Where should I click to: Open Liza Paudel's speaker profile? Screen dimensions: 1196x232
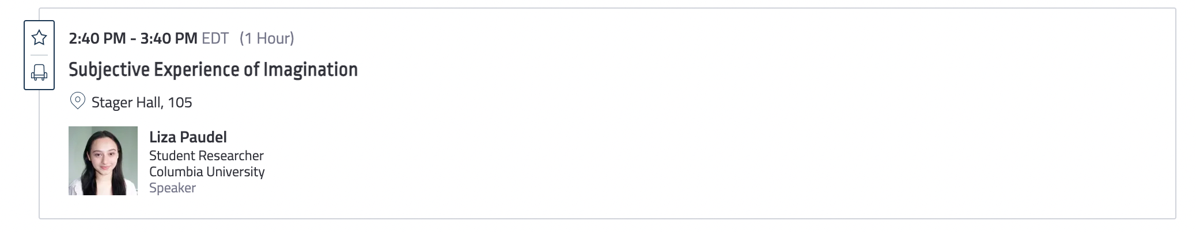[x=188, y=137]
